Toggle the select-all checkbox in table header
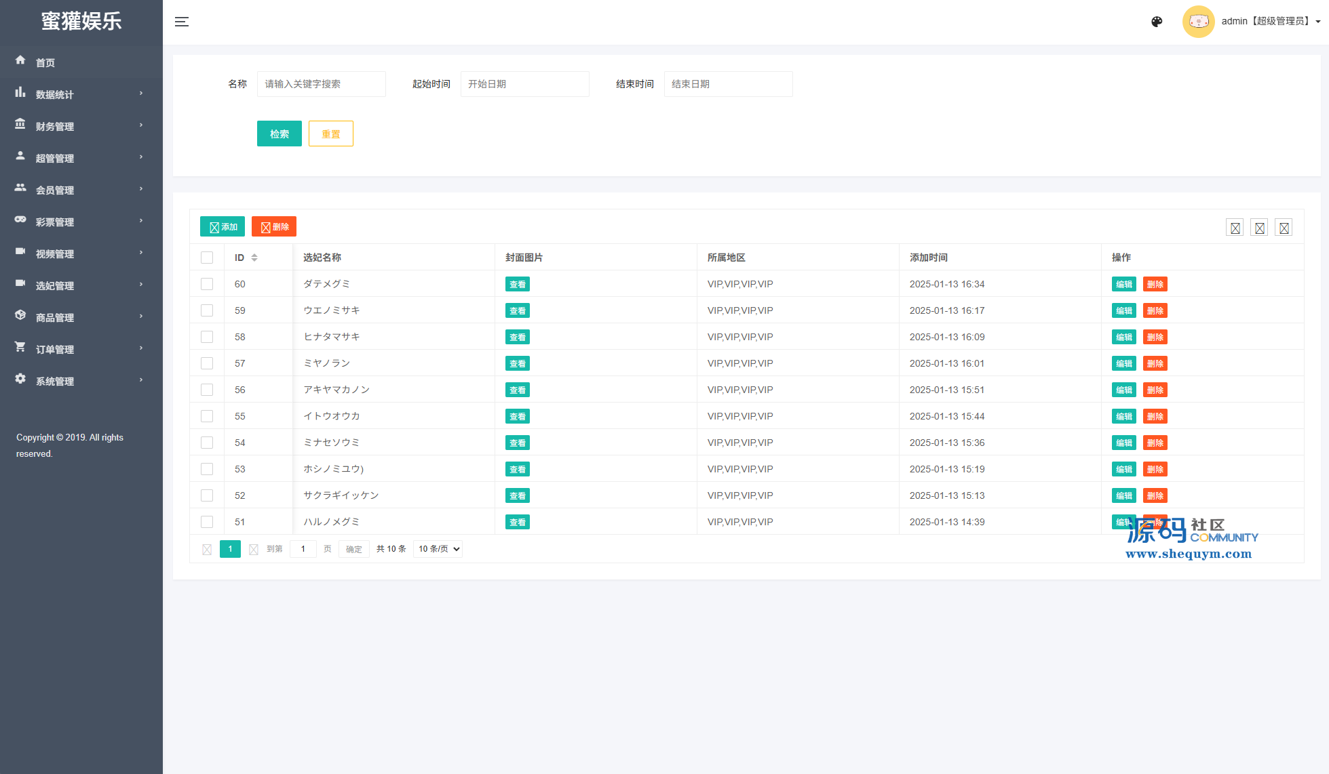 pyautogui.click(x=207, y=258)
